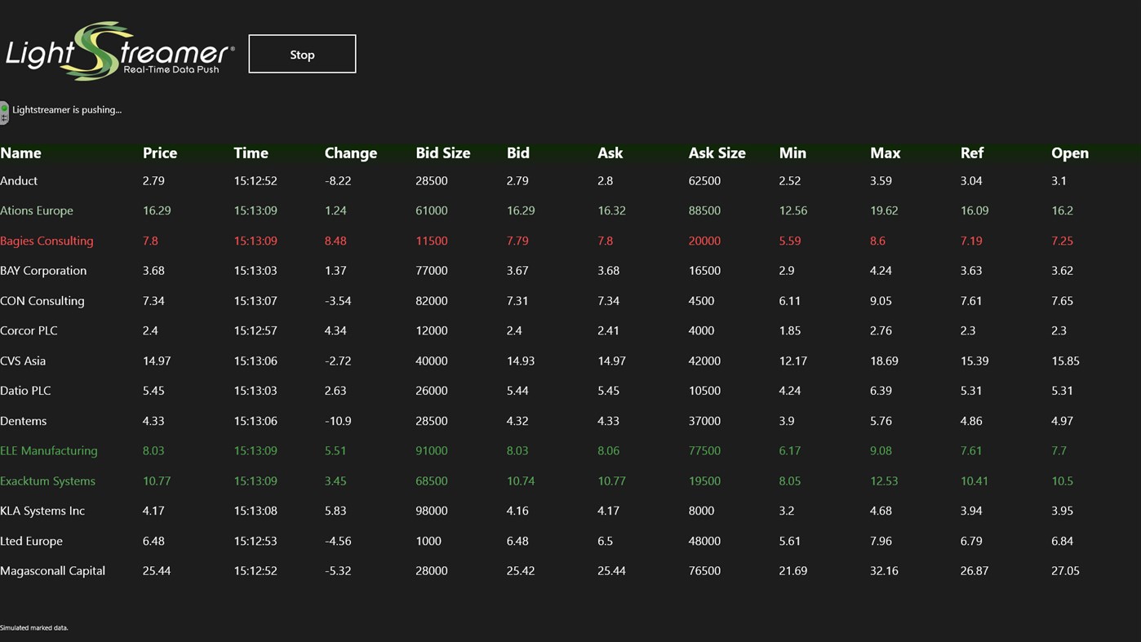
Task: Click the CVS Asia stock name
Action: coord(23,361)
